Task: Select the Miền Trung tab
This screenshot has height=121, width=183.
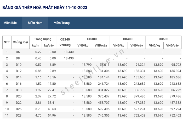Action: coord(62,23)
